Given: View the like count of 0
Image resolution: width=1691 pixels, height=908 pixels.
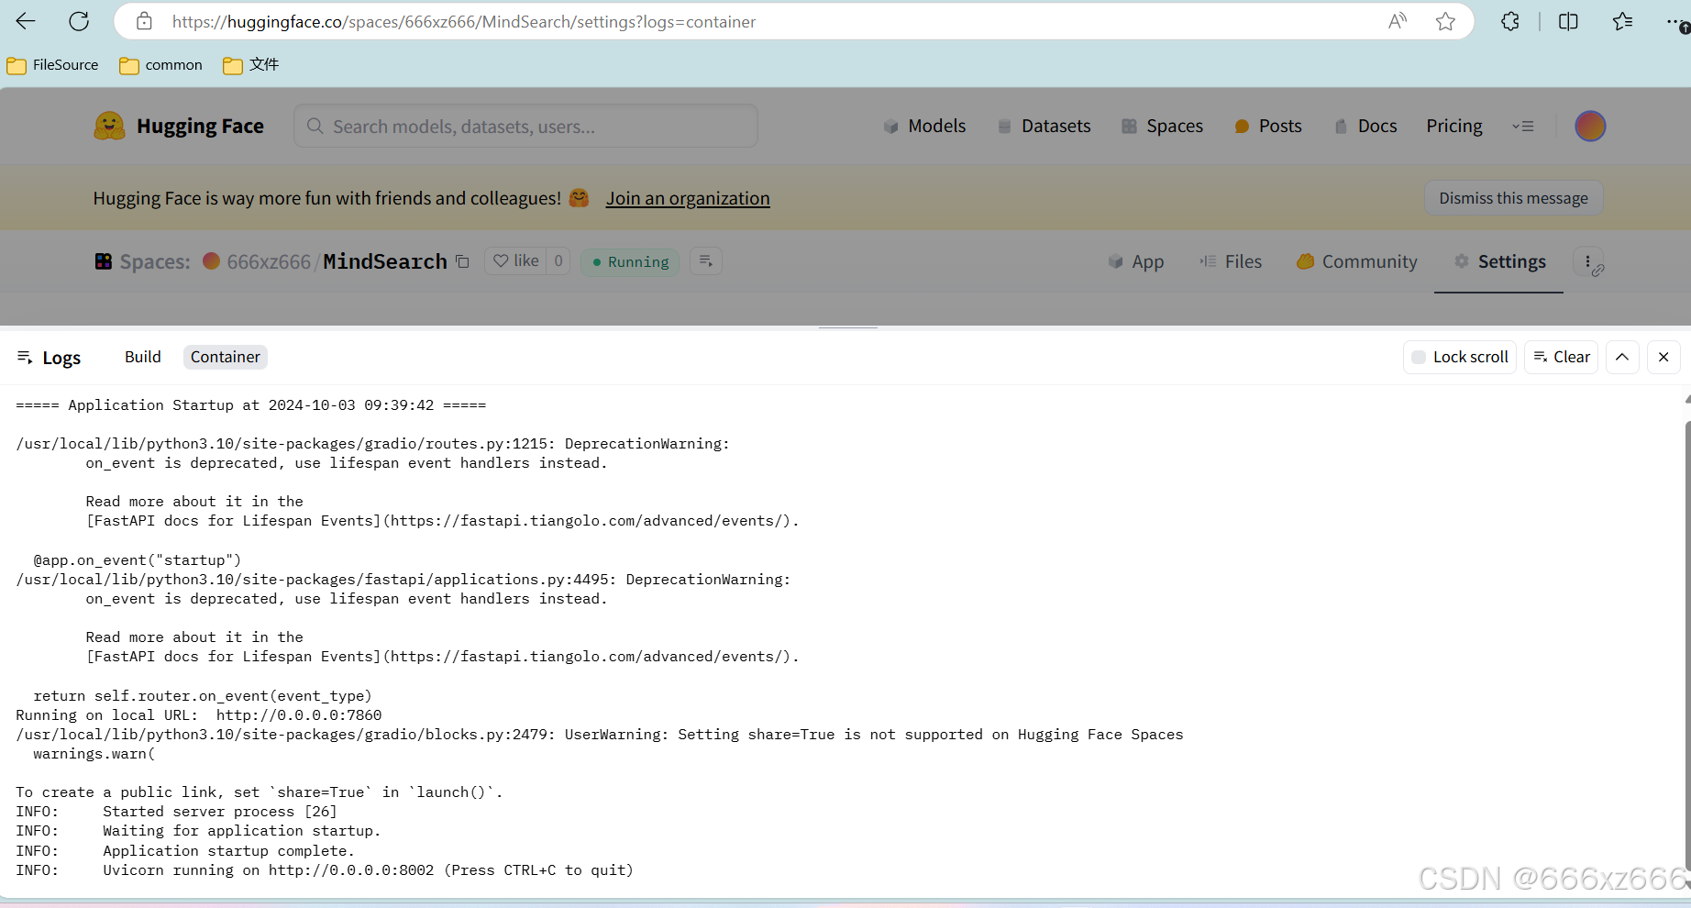Looking at the screenshot, I should pyautogui.click(x=558, y=260).
